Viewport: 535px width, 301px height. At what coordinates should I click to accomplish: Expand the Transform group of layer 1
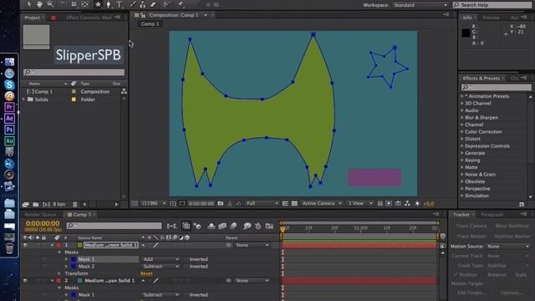(x=59, y=273)
